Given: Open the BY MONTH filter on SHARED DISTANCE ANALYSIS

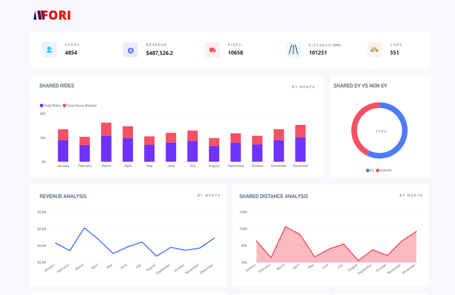Looking at the screenshot, I should tap(411, 195).
